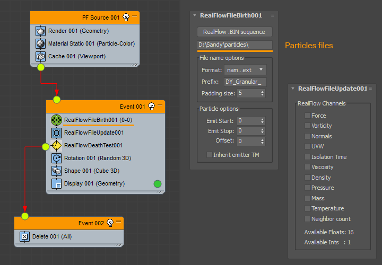Click the Rotation 001 operator icon
The image size is (382, 265).
(56, 158)
